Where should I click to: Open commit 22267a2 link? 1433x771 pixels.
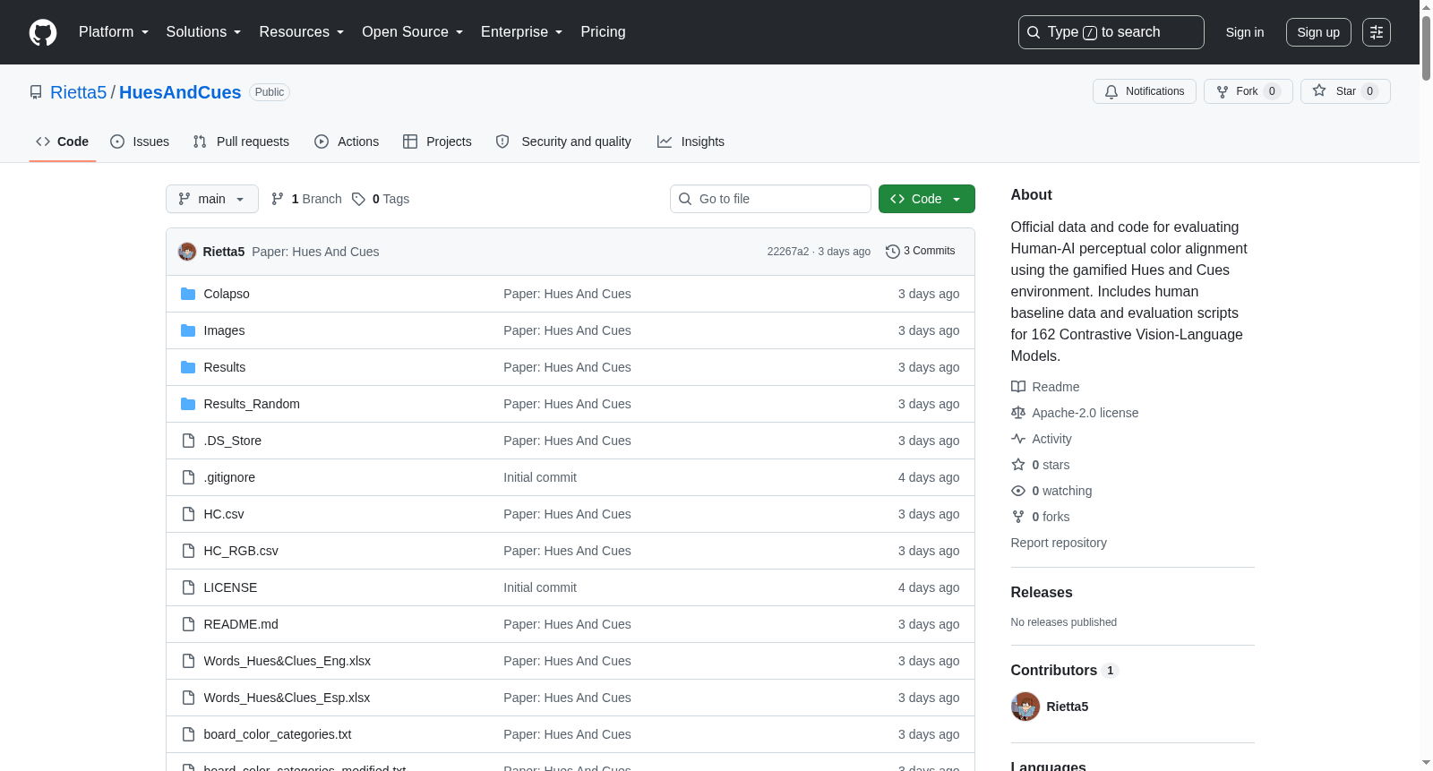tap(788, 252)
